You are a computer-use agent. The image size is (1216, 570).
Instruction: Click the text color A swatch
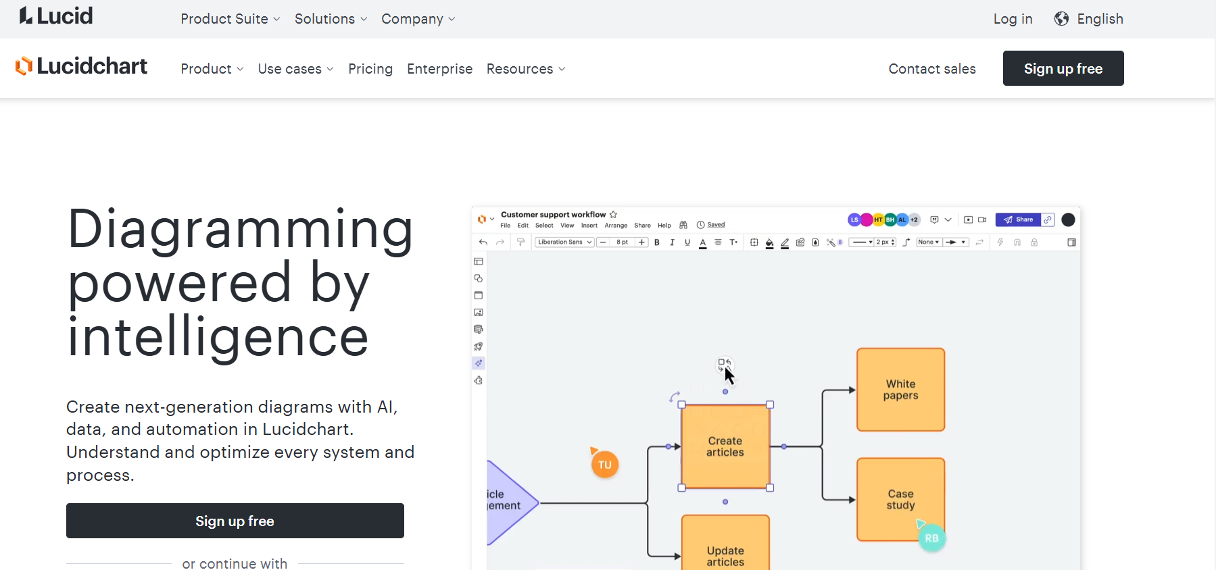pos(703,243)
